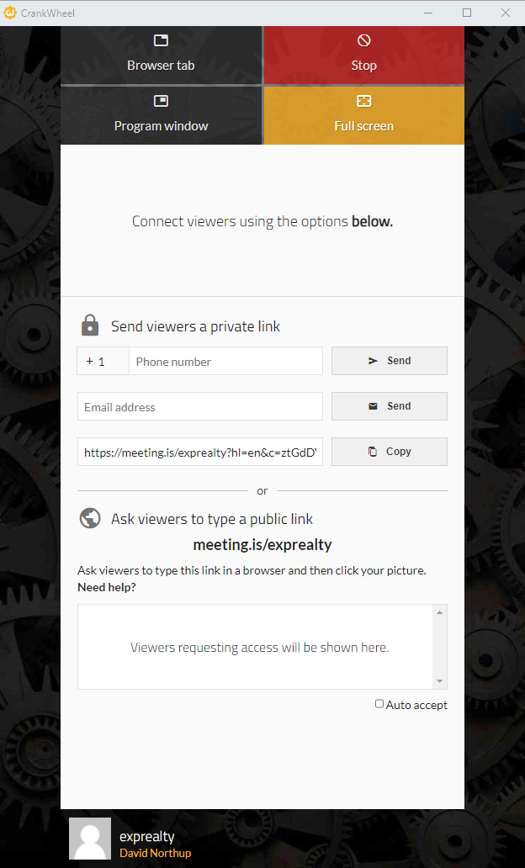Click the viewers list scroll down arrow
The width and height of the screenshot is (525, 868).
click(x=440, y=681)
